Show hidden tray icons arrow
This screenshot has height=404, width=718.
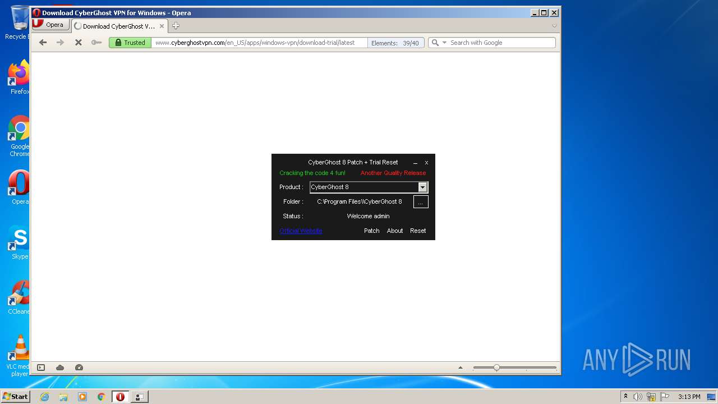625,397
